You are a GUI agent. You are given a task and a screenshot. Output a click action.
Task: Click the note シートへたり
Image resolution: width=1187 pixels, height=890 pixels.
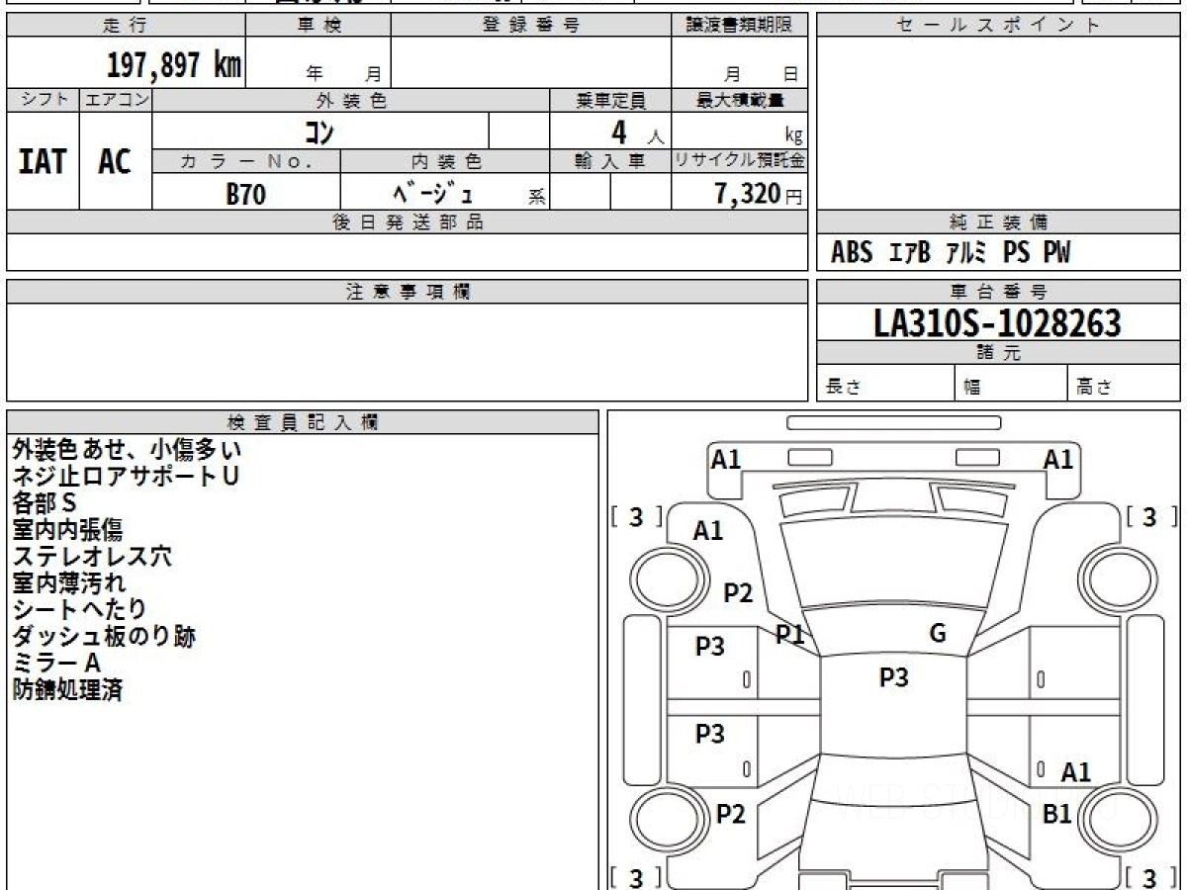(79, 610)
